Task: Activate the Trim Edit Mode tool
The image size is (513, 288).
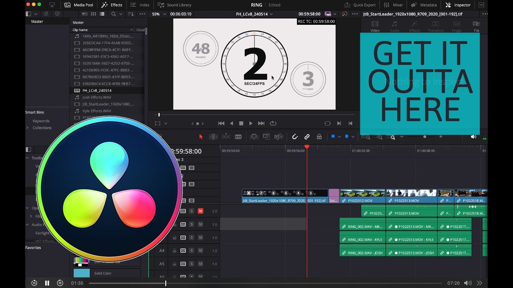Action: [214, 137]
